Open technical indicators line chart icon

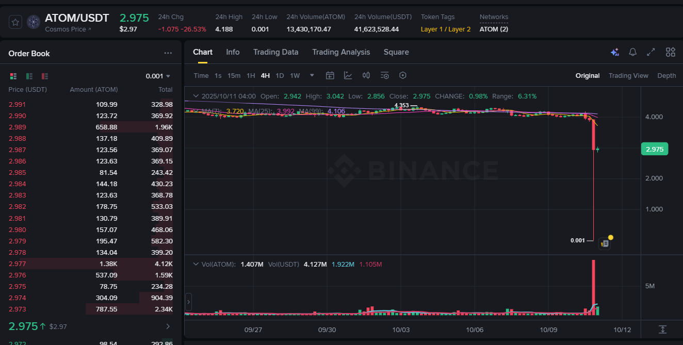(348, 75)
